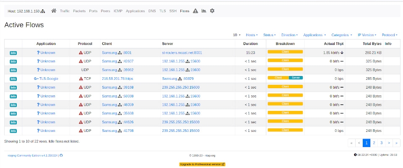
Task: Click 15:23 duration value
Action: [251, 53]
